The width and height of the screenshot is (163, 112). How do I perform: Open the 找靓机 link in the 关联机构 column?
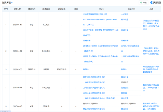coord(124,69)
